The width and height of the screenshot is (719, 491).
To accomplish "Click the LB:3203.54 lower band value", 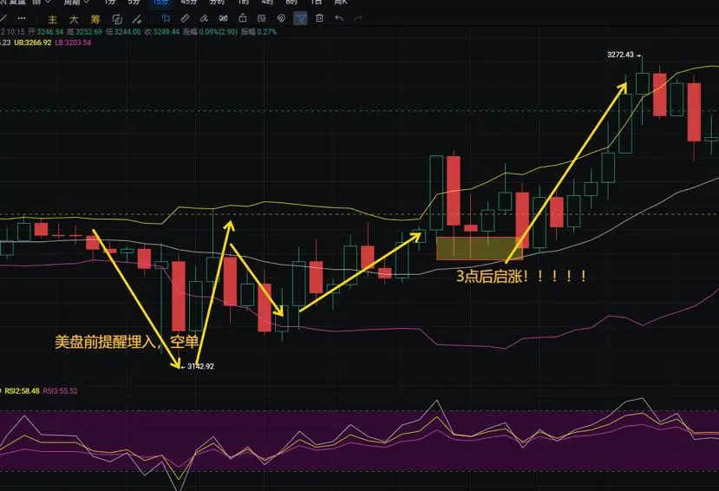I will point(73,43).
